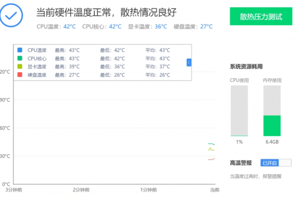Screen dimensions: 298x198
Task: Collapse the legend panel with blue arrow
Action: [189, 63]
